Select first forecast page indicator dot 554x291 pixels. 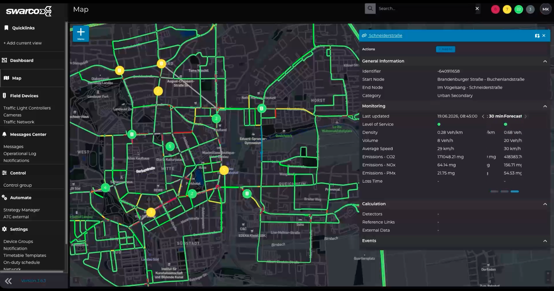coord(494,192)
